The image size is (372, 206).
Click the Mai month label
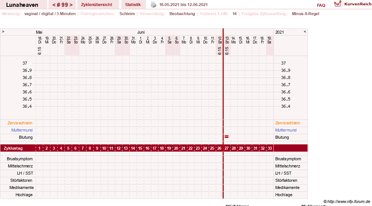tap(39, 32)
